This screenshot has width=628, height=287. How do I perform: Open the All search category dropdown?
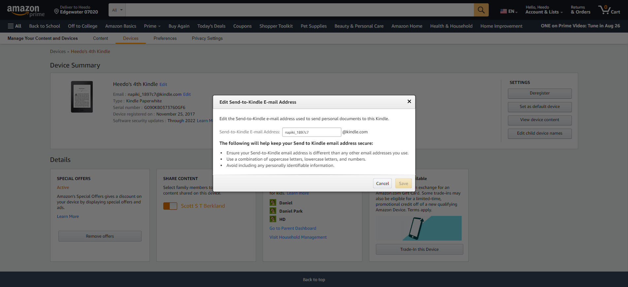coord(117,10)
